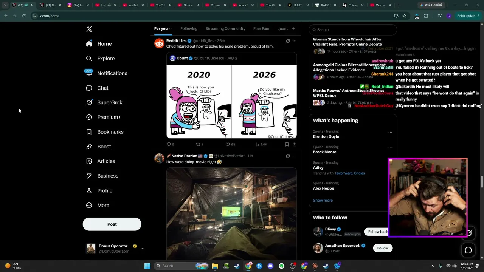Open options for Brock Moore trend
The width and height of the screenshot is (484, 272).
(390, 148)
